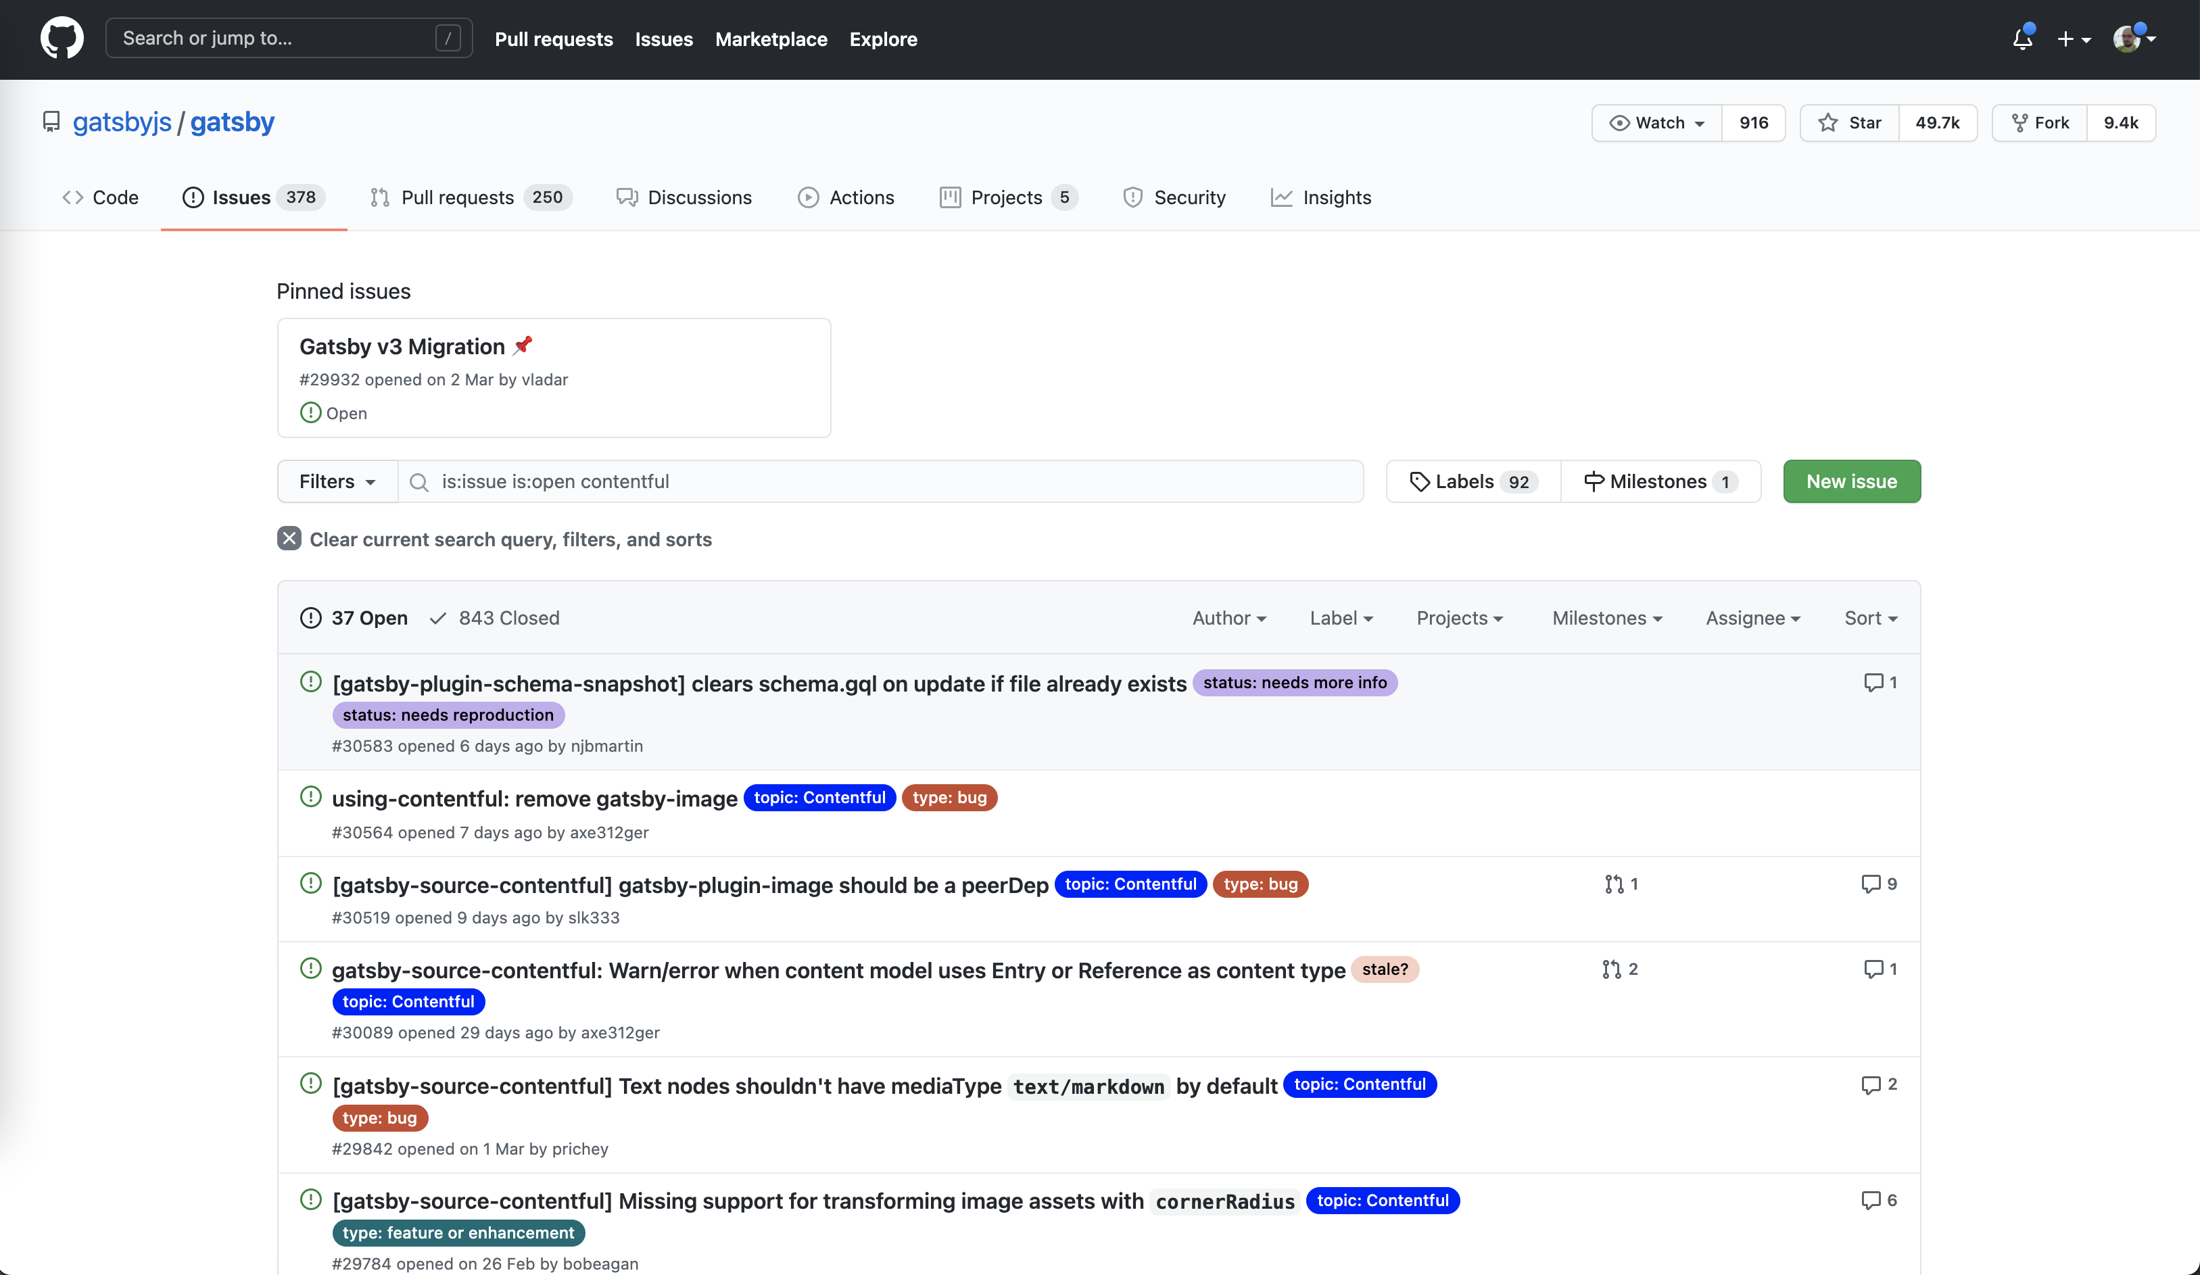Image resolution: width=2200 pixels, height=1275 pixels.
Task: Open the Labels 92 button
Action: coord(1474,482)
